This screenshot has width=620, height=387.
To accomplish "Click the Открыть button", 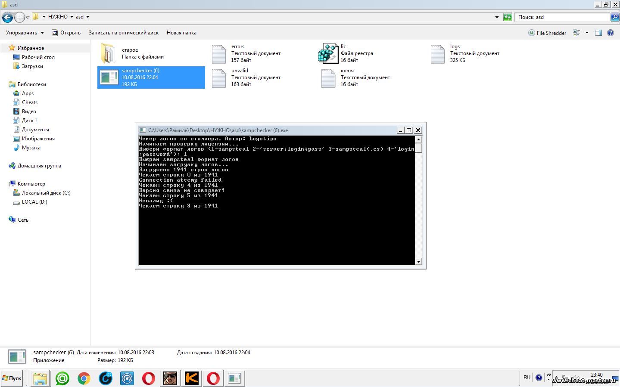I will click(x=66, y=33).
